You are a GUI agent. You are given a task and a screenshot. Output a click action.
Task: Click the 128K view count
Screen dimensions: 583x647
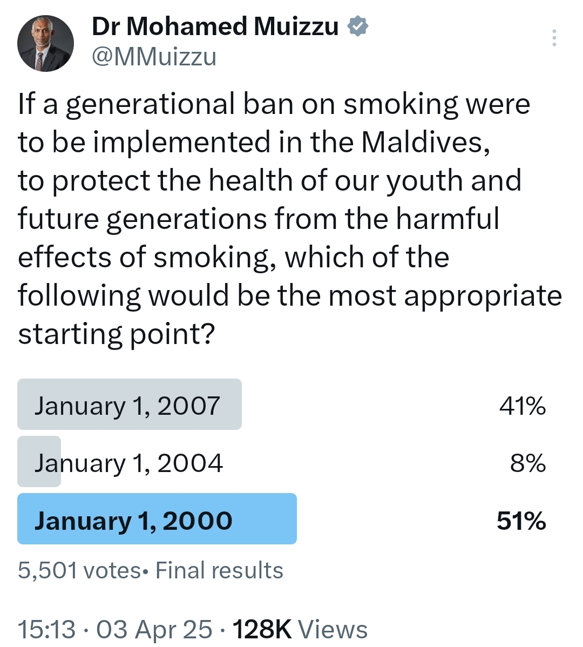(262, 630)
